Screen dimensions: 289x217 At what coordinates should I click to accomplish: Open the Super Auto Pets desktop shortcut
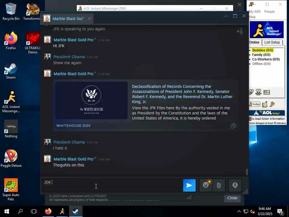click(x=11, y=190)
